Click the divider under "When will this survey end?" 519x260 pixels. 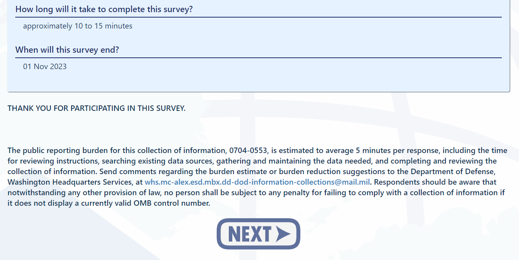coord(258,58)
